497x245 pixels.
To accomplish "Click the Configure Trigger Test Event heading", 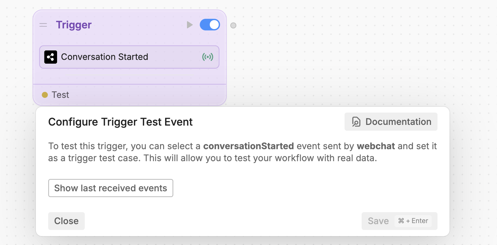I will click(121, 122).
